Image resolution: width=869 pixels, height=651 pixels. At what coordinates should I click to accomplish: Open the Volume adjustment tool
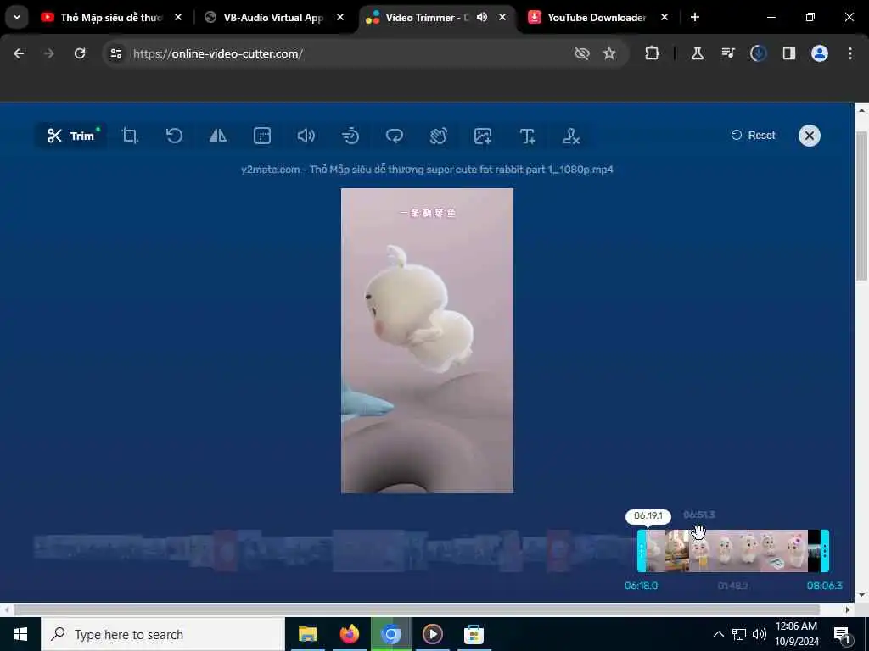[x=306, y=136]
